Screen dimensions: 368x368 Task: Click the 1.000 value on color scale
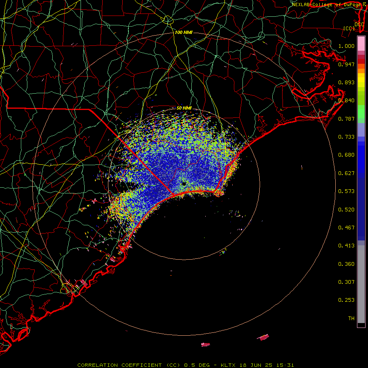click(x=346, y=46)
